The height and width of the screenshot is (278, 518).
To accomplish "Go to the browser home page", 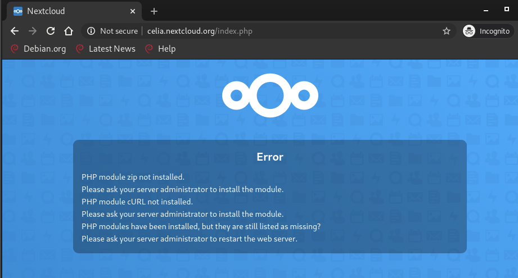I will point(69,31).
